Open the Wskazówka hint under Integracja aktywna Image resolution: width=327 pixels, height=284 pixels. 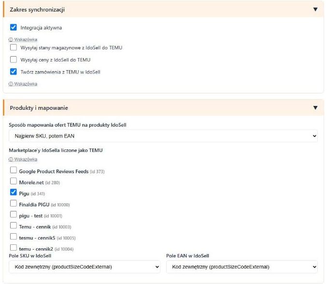click(23, 40)
